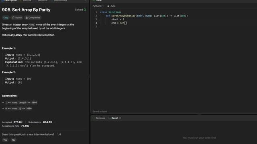Click the nums[i] constraint text
The height and width of the screenshot is (144, 257).
point(18,108)
